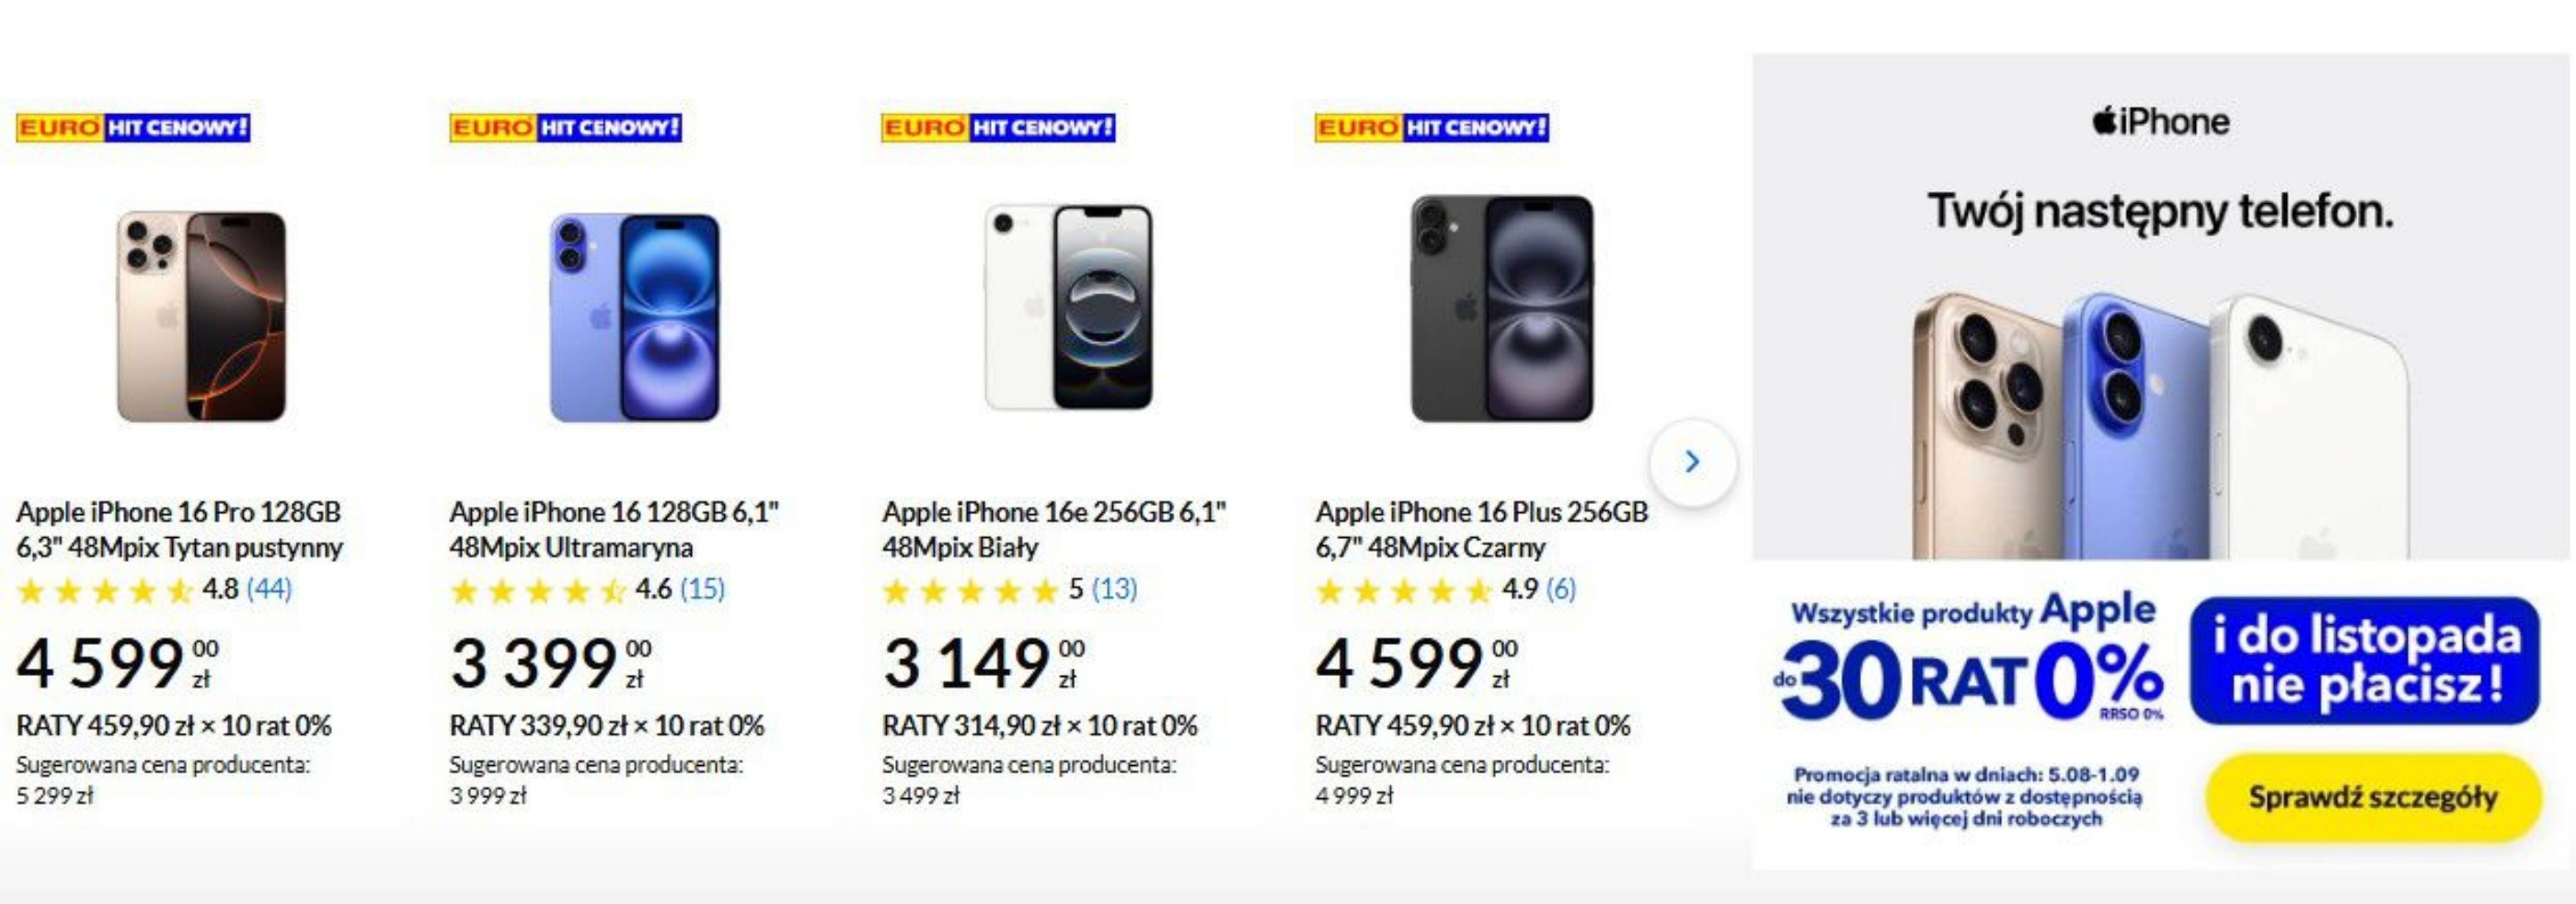Image resolution: width=2576 pixels, height=904 pixels.
Task: Click the (15) reviews count link
Action: (702, 589)
